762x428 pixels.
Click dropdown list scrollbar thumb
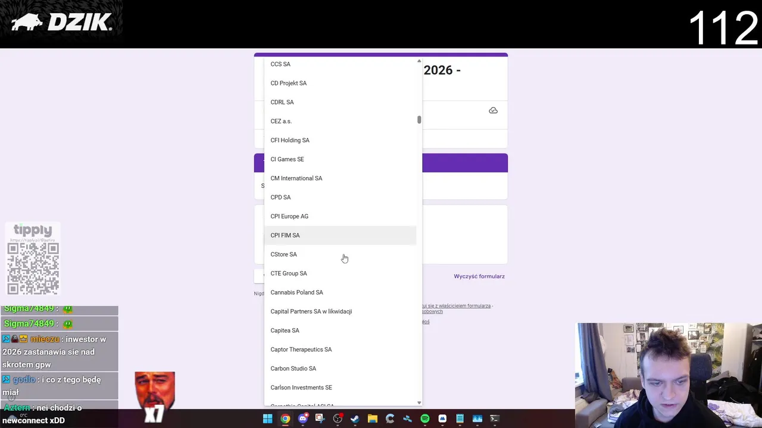(x=419, y=120)
